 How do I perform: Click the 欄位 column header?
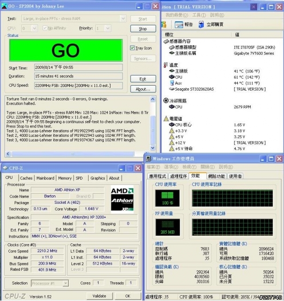[x=197, y=35]
